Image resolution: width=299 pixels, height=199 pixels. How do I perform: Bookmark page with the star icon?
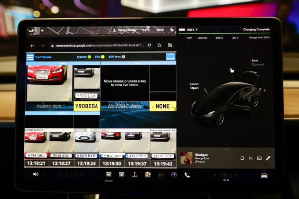tap(159, 45)
